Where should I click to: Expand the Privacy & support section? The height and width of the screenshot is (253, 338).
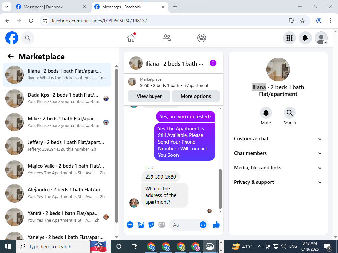(278, 182)
